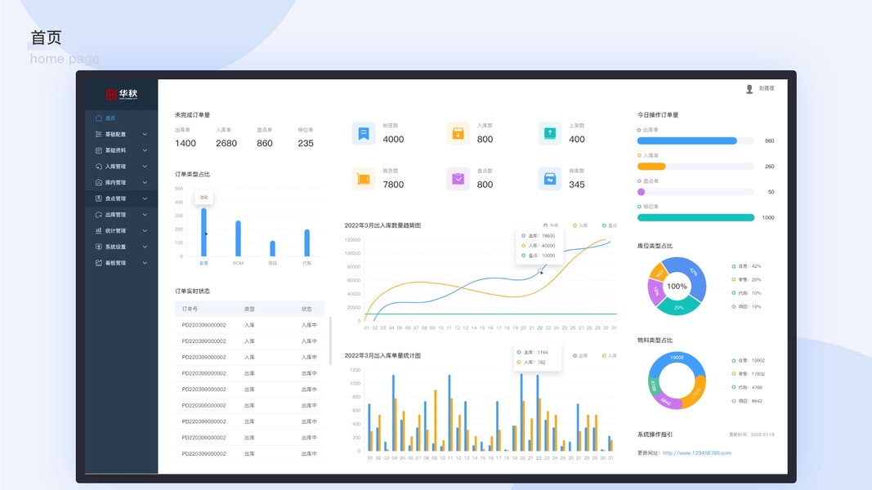Screen dimensions: 872x490
Task: Click the 7800 拣货数 value
Action: [393, 185]
